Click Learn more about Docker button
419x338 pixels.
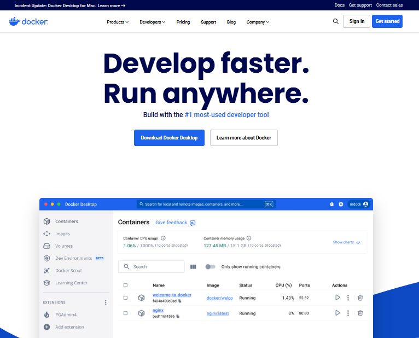click(x=244, y=138)
